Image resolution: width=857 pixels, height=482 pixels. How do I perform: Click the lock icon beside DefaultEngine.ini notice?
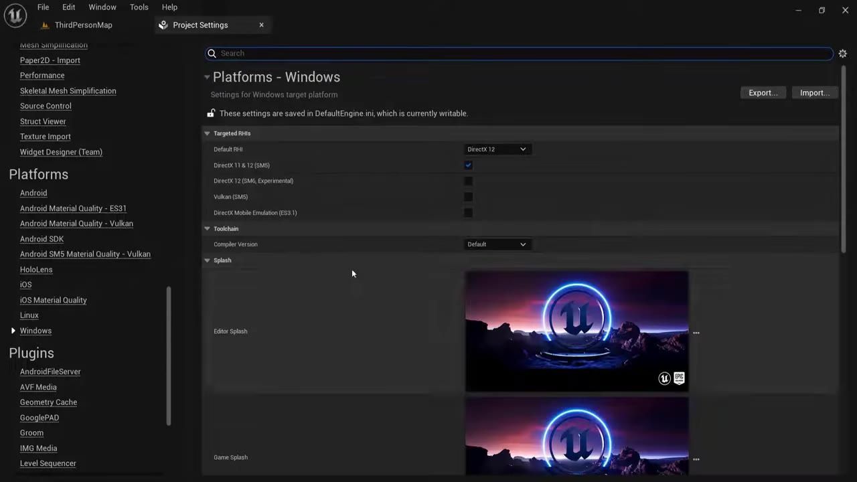click(x=211, y=113)
